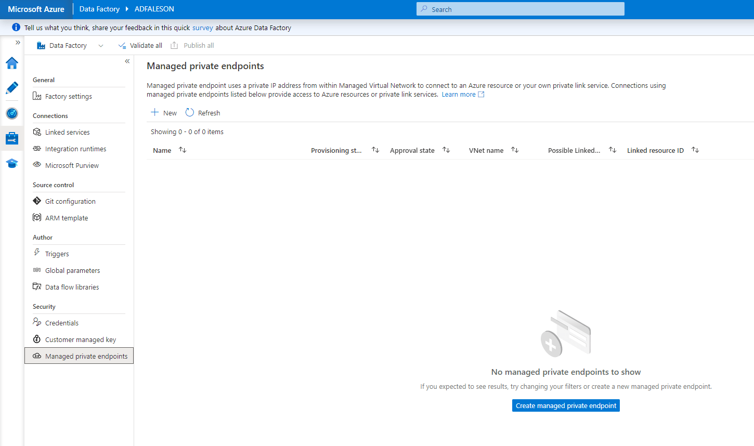Click the Create managed private endpoint button
The height and width of the screenshot is (446, 754).
[x=566, y=405]
